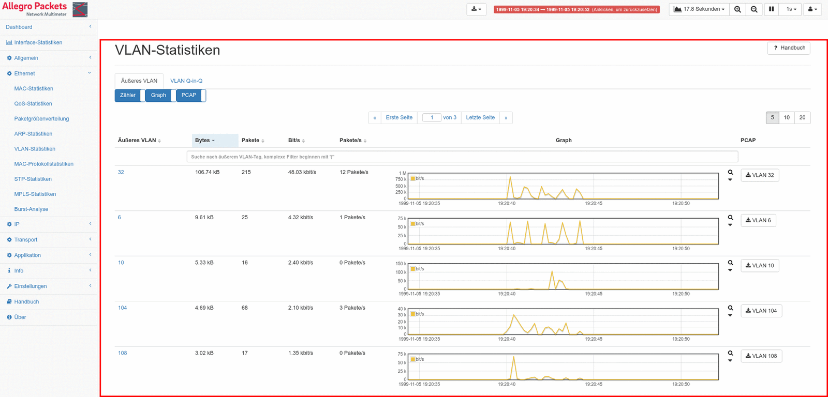Pause live updating with the pause icon
Screen dimensions: 828x397
tap(771, 9)
